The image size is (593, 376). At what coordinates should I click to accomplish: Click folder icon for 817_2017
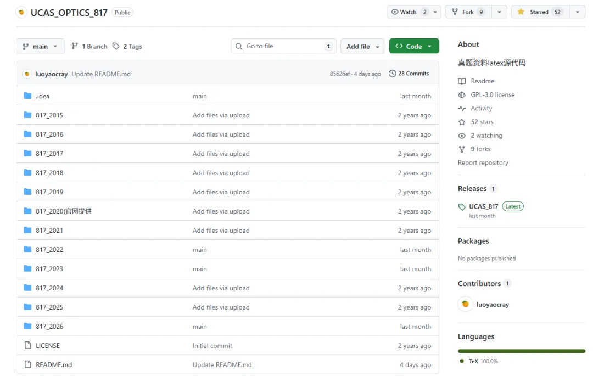coord(27,153)
